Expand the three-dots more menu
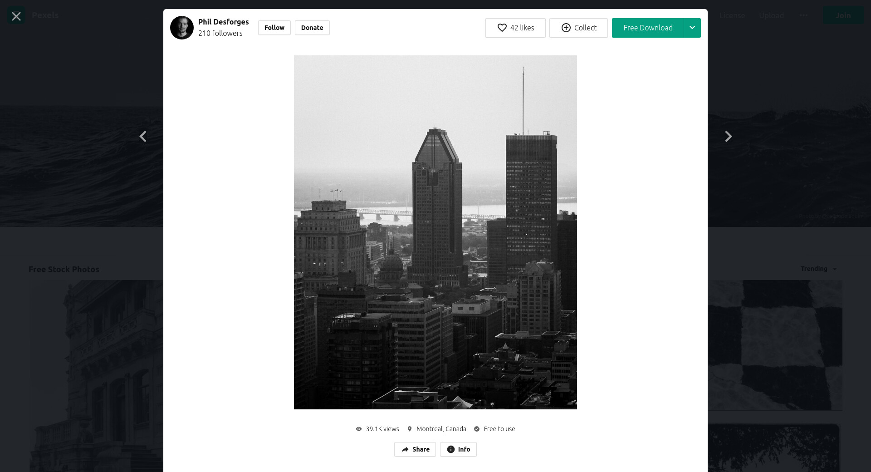The image size is (871, 472). tap(803, 15)
